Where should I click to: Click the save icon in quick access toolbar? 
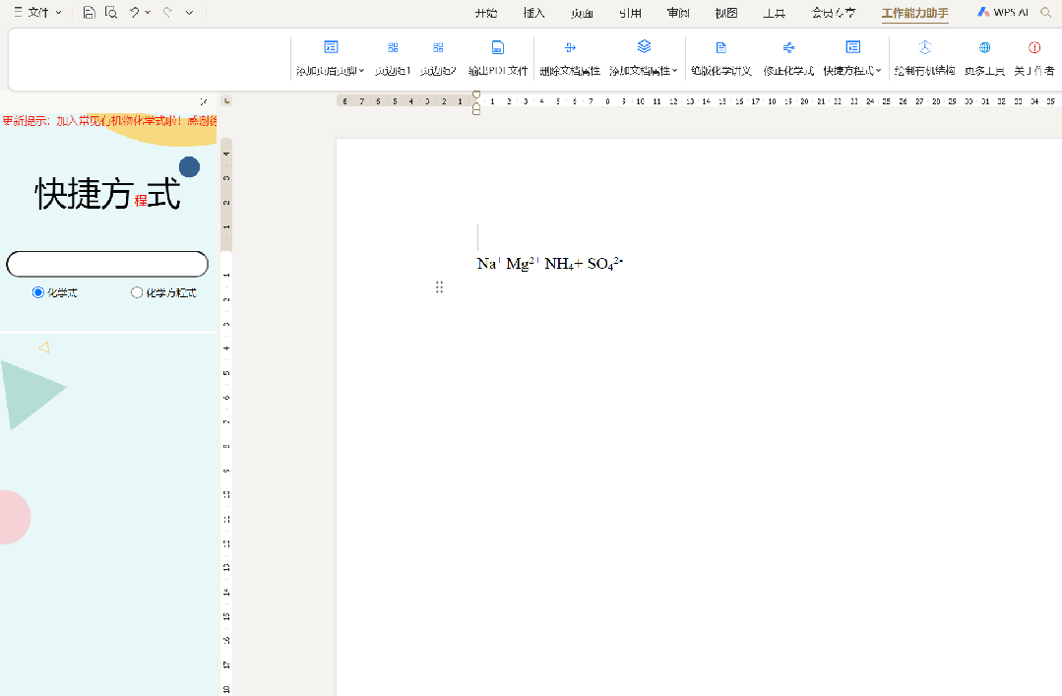point(89,13)
